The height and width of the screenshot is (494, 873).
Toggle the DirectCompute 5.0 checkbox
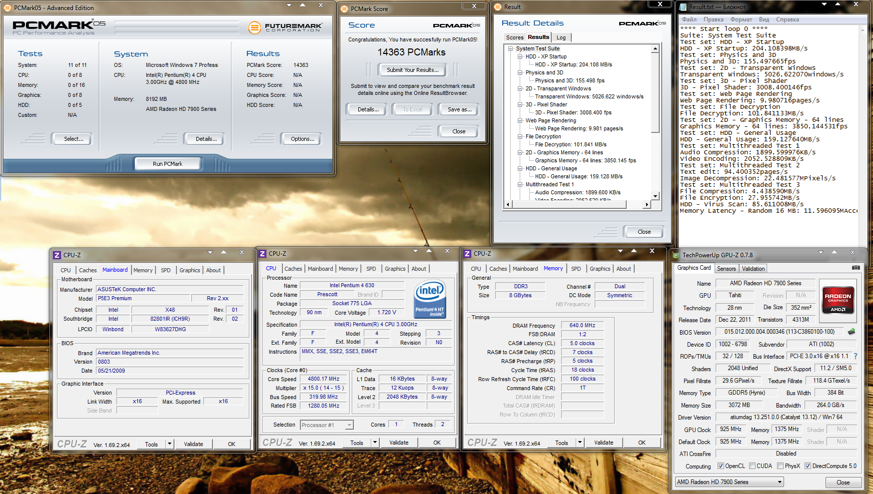click(808, 466)
